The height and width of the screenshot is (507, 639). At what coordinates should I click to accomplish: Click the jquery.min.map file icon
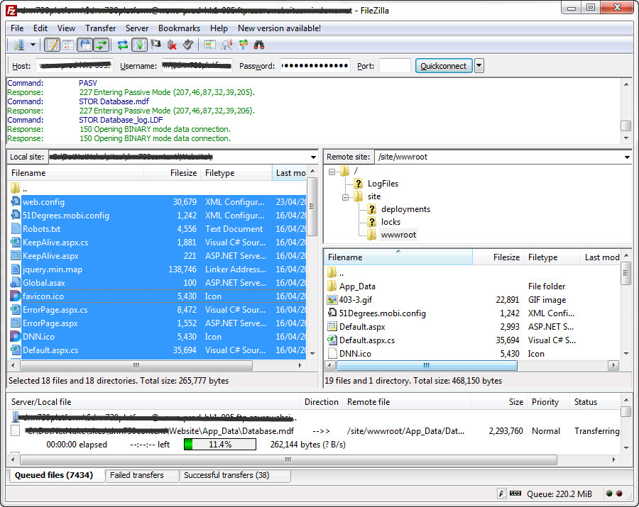[x=16, y=269]
